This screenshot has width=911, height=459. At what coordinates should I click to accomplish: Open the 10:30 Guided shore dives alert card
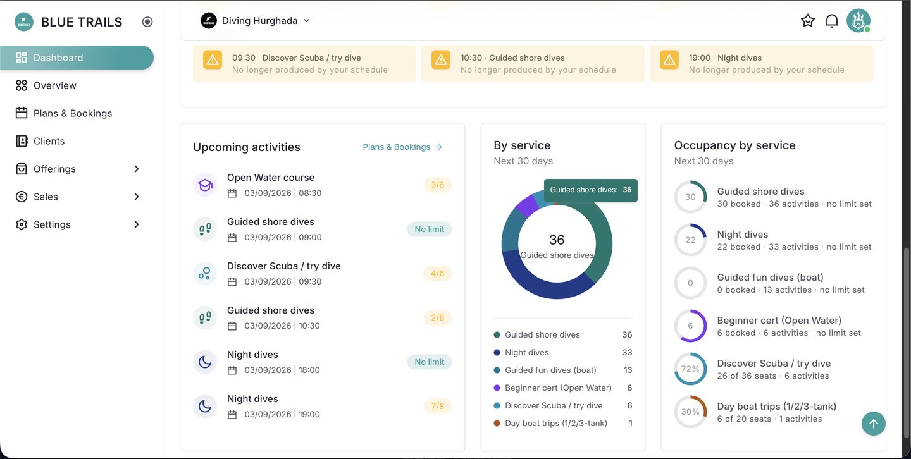pyautogui.click(x=533, y=63)
